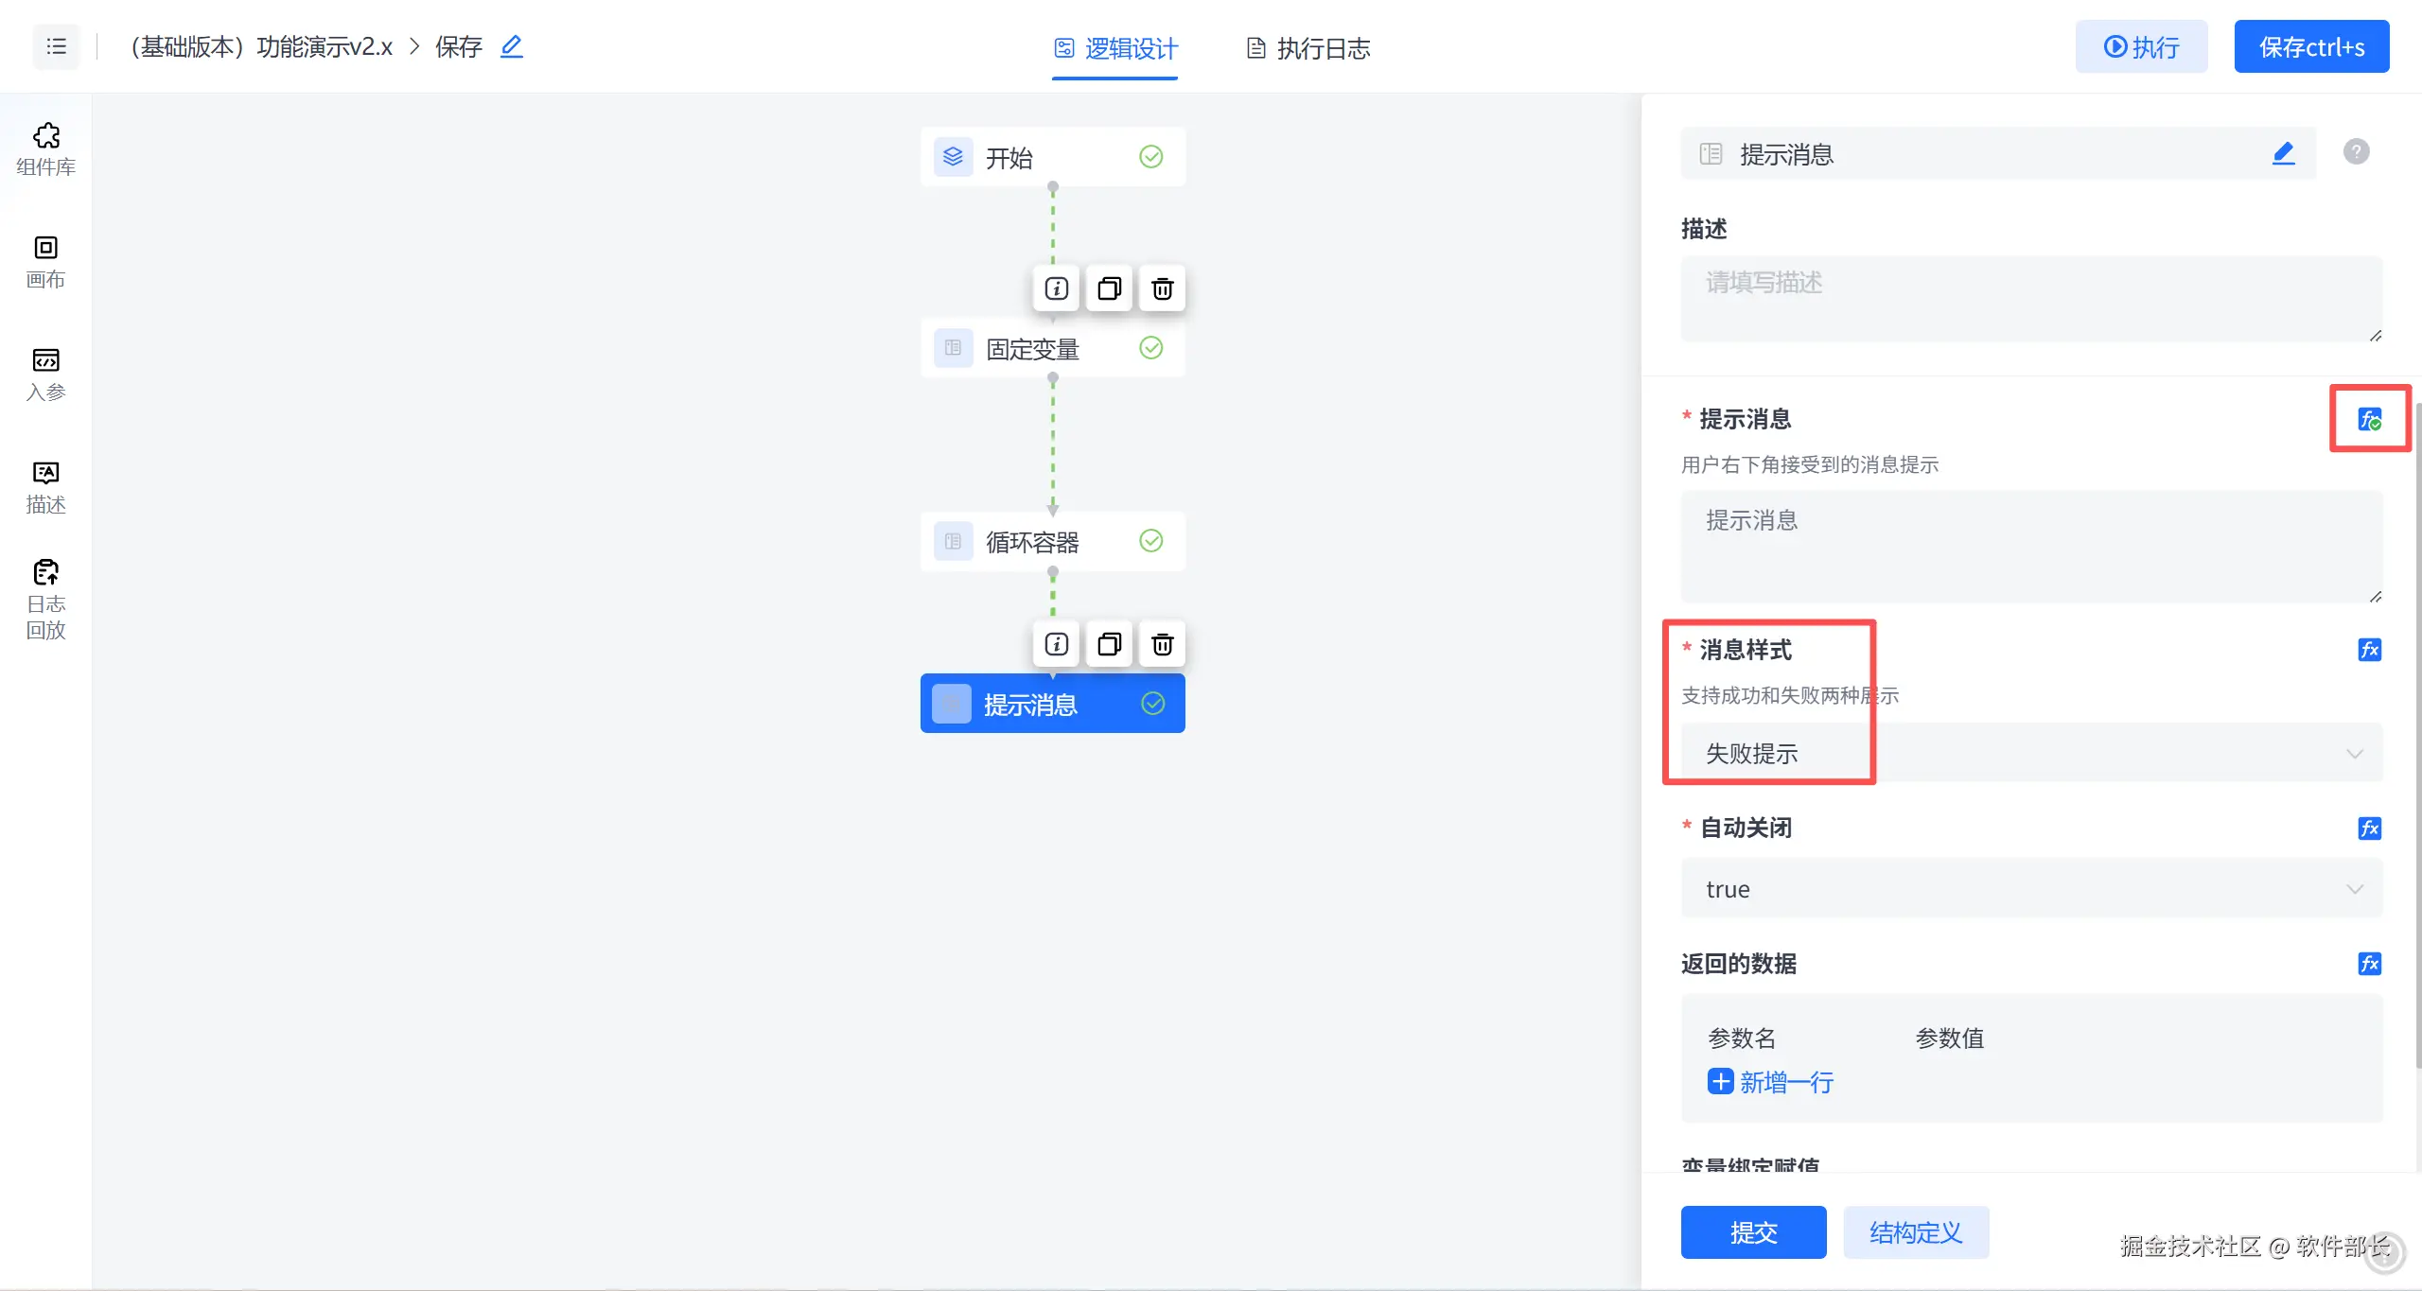Viewport: 2422px width, 1291px height.
Task: Open the 组件库 component library panel
Action: (45, 148)
